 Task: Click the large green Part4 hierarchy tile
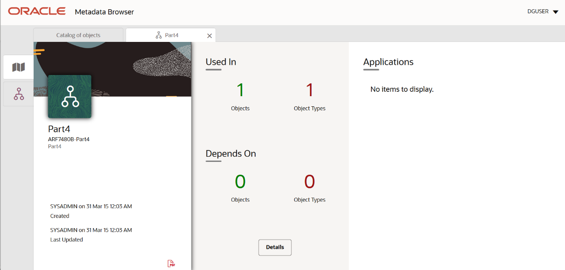tap(70, 97)
